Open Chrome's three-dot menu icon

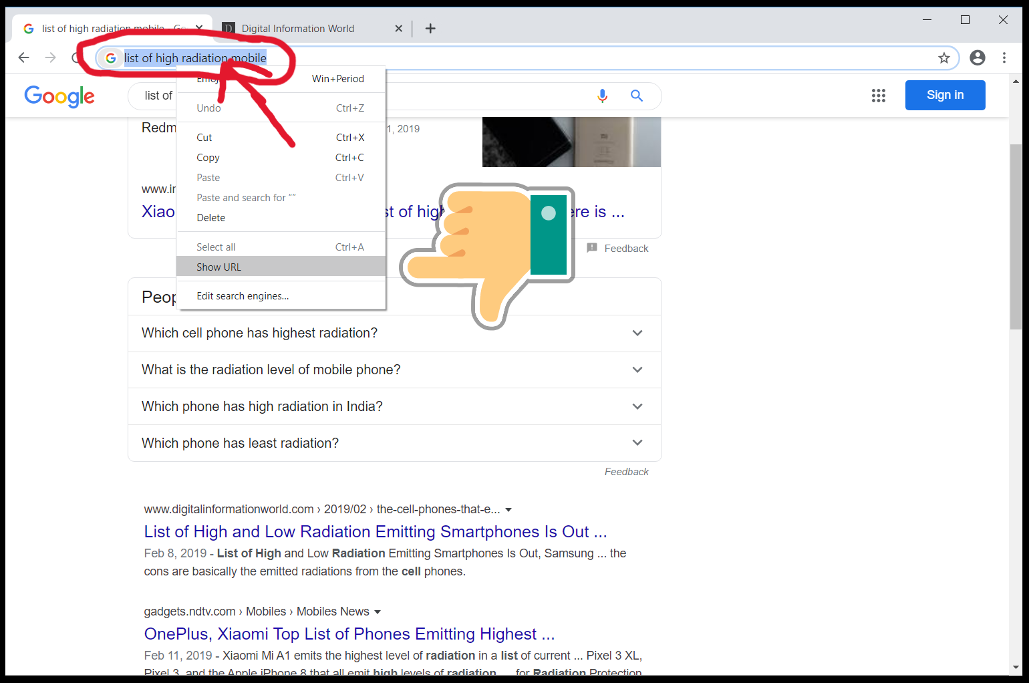pyautogui.click(x=1004, y=58)
